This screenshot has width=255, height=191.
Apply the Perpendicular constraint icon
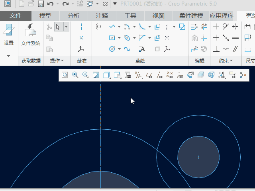pyautogui.click(x=216, y=49)
